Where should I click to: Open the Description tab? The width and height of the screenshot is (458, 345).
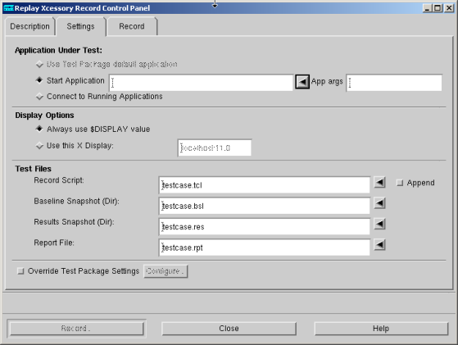click(29, 26)
